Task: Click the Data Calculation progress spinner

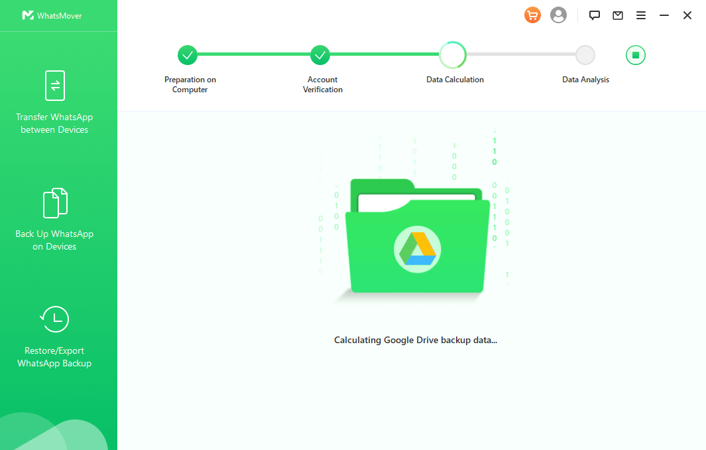Action: (453, 55)
